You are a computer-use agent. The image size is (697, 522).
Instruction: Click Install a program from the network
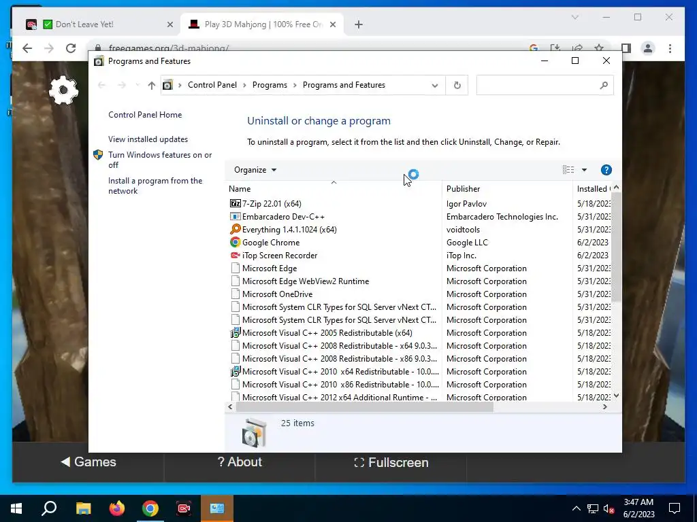(x=155, y=186)
